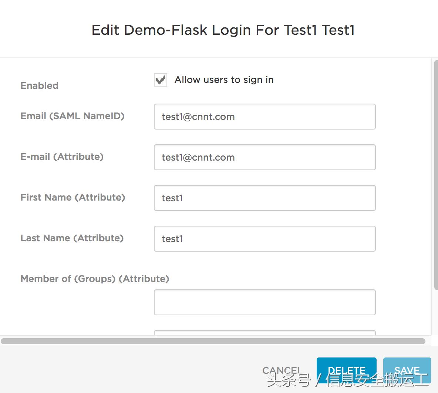Click the 'E-mail (Attribute)' label
The image size is (438, 393).
click(62, 157)
